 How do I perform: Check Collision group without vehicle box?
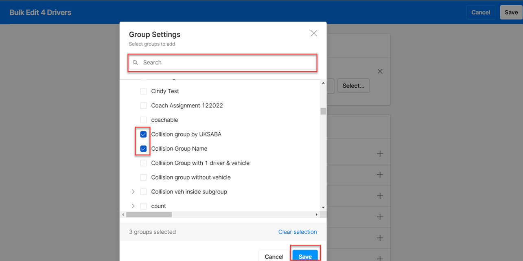click(x=143, y=178)
